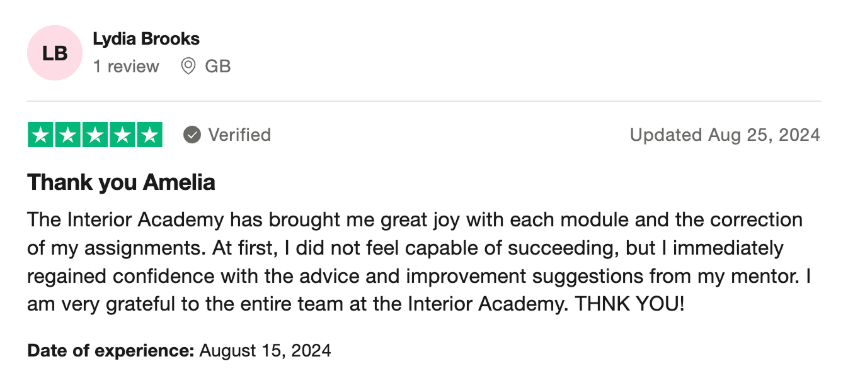Click the location pin icon
The width and height of the screenshot is (848, 381).
point(188,66)
